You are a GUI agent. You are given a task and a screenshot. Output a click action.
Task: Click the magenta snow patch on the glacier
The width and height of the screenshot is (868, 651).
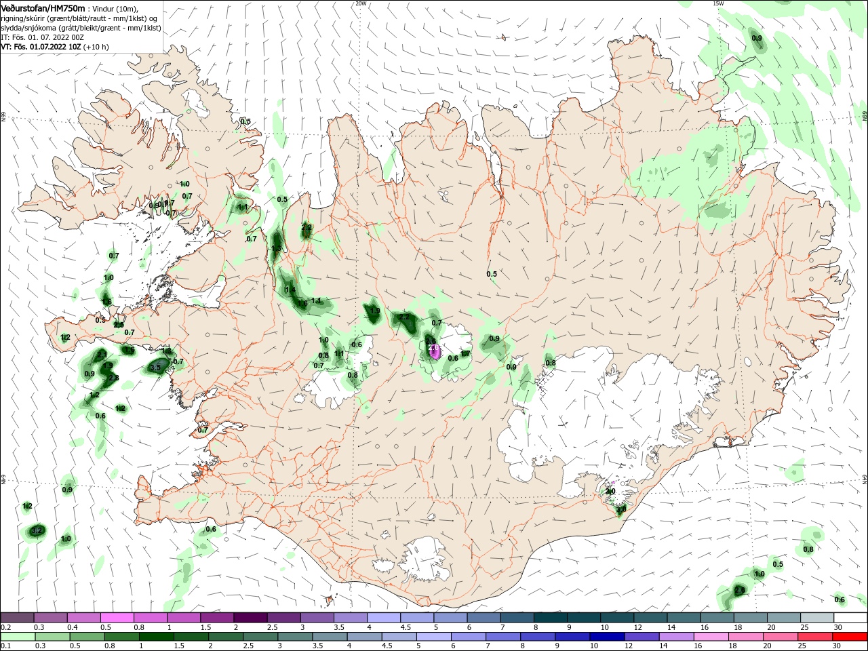point(435,351)
